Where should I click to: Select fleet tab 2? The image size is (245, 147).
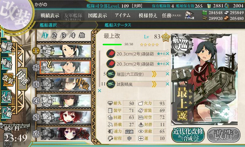click(54, 36)
